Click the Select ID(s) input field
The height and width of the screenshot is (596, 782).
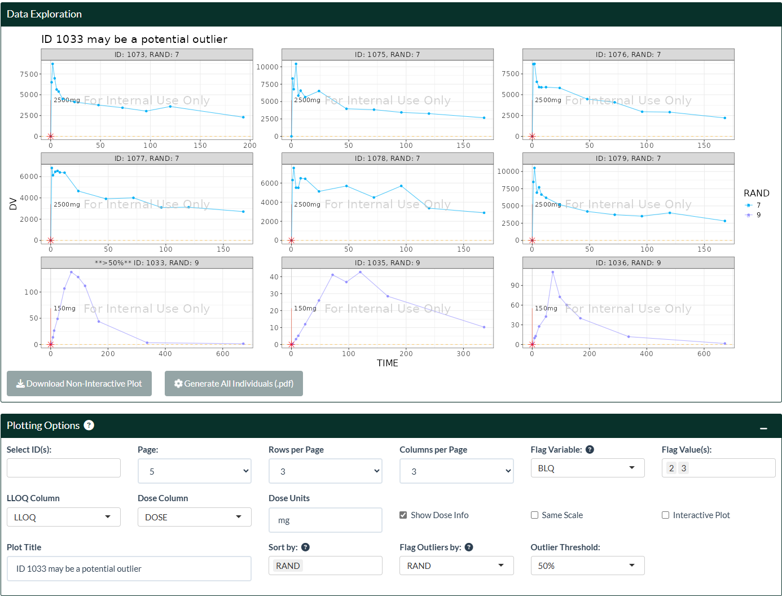64,468
